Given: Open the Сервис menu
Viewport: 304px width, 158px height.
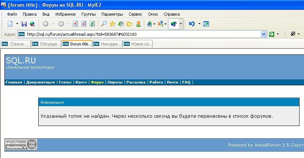Looking at the screenshot, I should pyautogui.click(x=135, y=14).
